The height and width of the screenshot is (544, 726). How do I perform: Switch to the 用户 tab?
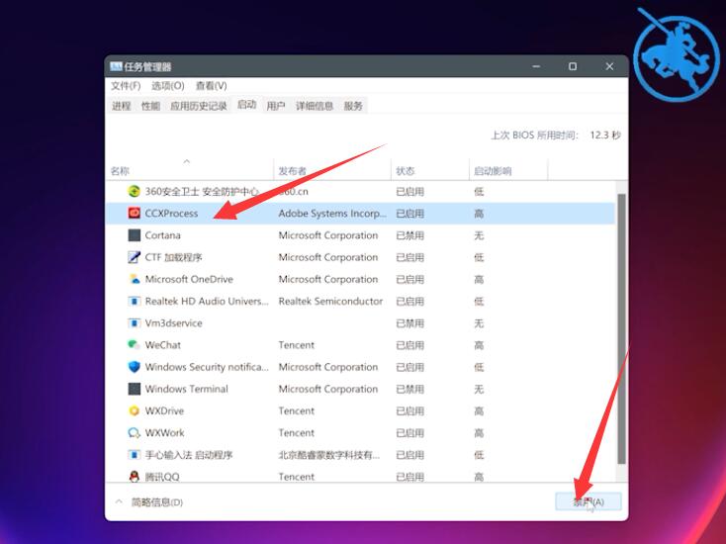click(x=276, y=106)
